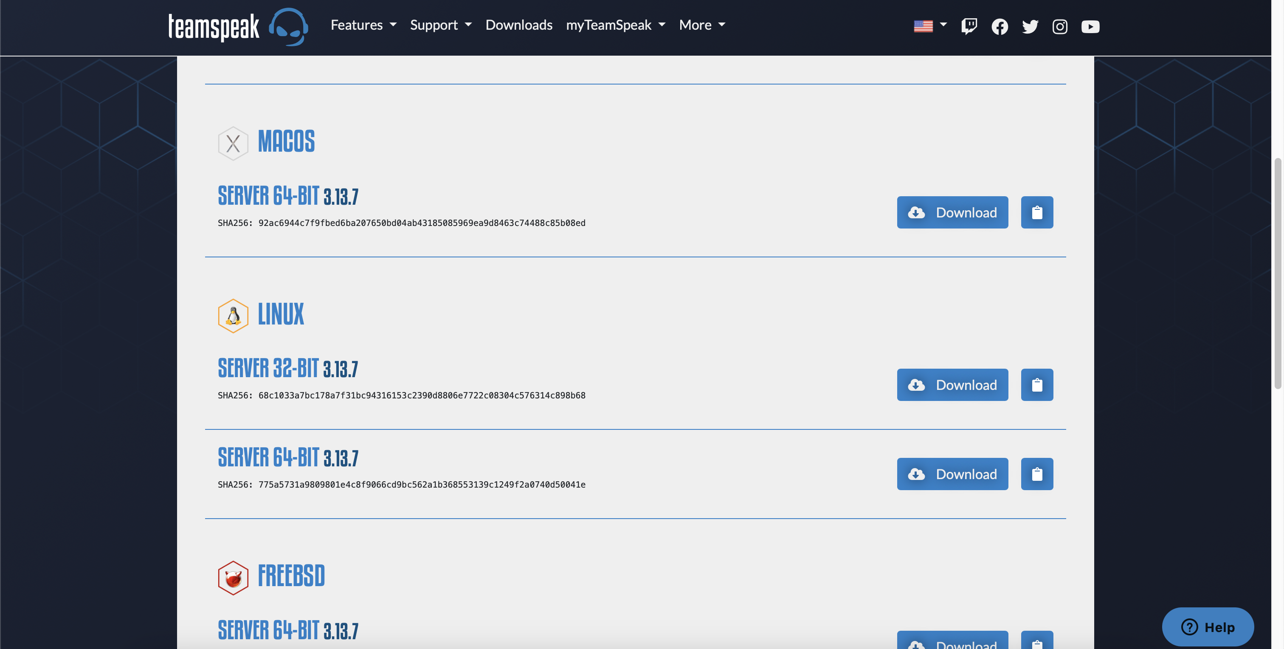Viewport: 1284px width, 649px height.
Task: Open language selector dropdown arrow
Action: coord(943,25)
